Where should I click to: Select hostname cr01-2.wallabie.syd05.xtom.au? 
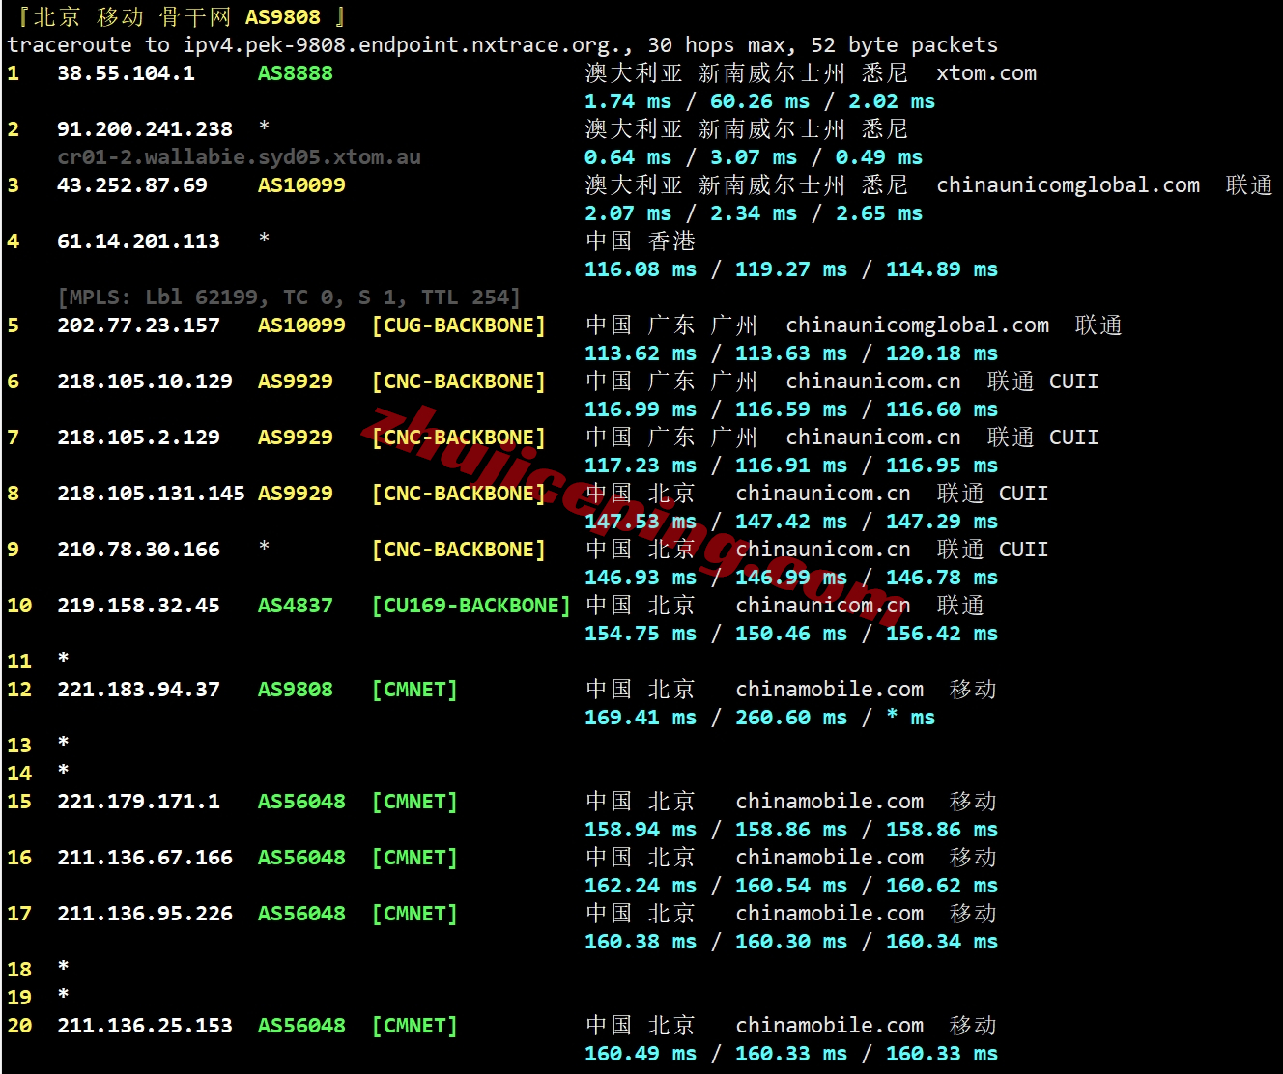point(240,157)
